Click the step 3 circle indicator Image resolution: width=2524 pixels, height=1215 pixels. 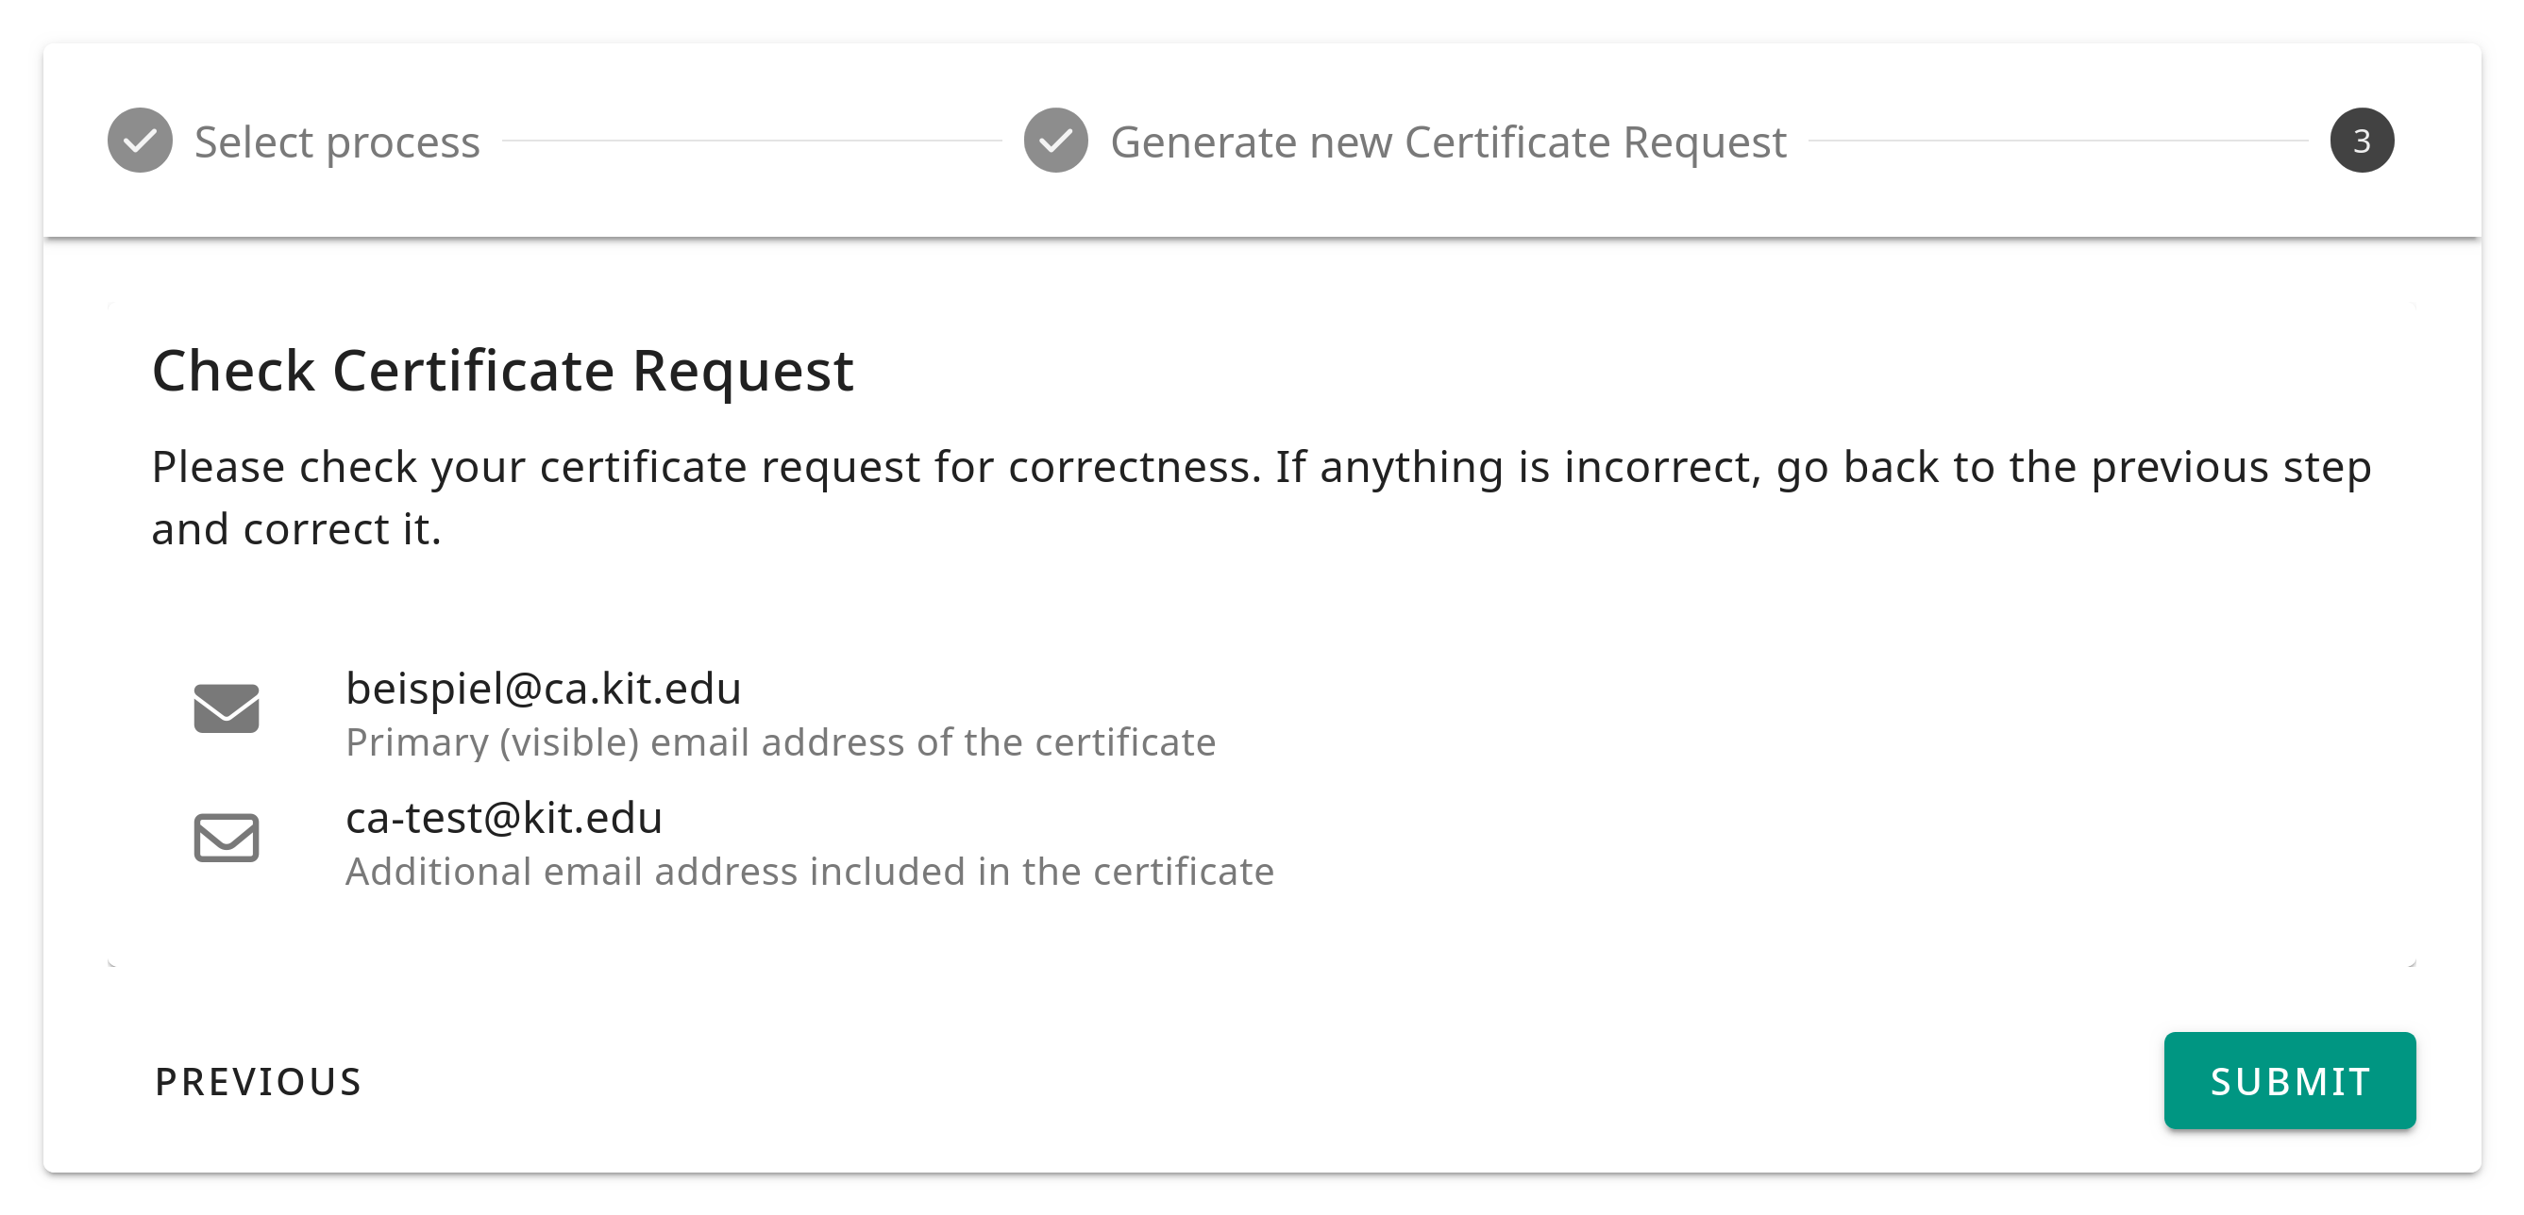[x=2362, y=141]
